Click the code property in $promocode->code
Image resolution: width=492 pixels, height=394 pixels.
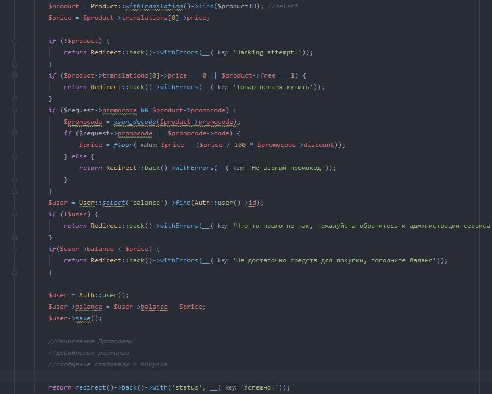(222, 133)
